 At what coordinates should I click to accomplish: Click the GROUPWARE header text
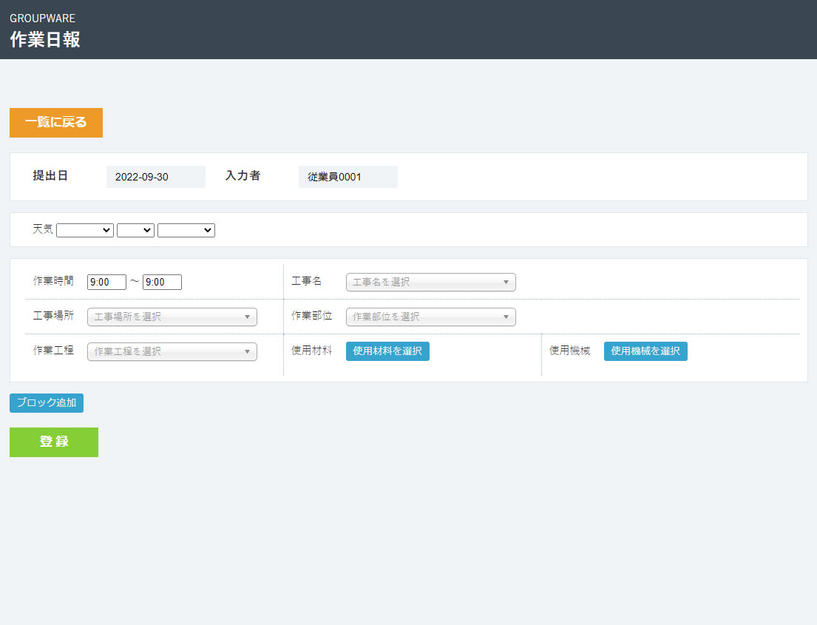42,18
